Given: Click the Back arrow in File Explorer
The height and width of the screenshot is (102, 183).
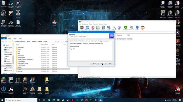Looking at the screenshot, I should point(3,41).
